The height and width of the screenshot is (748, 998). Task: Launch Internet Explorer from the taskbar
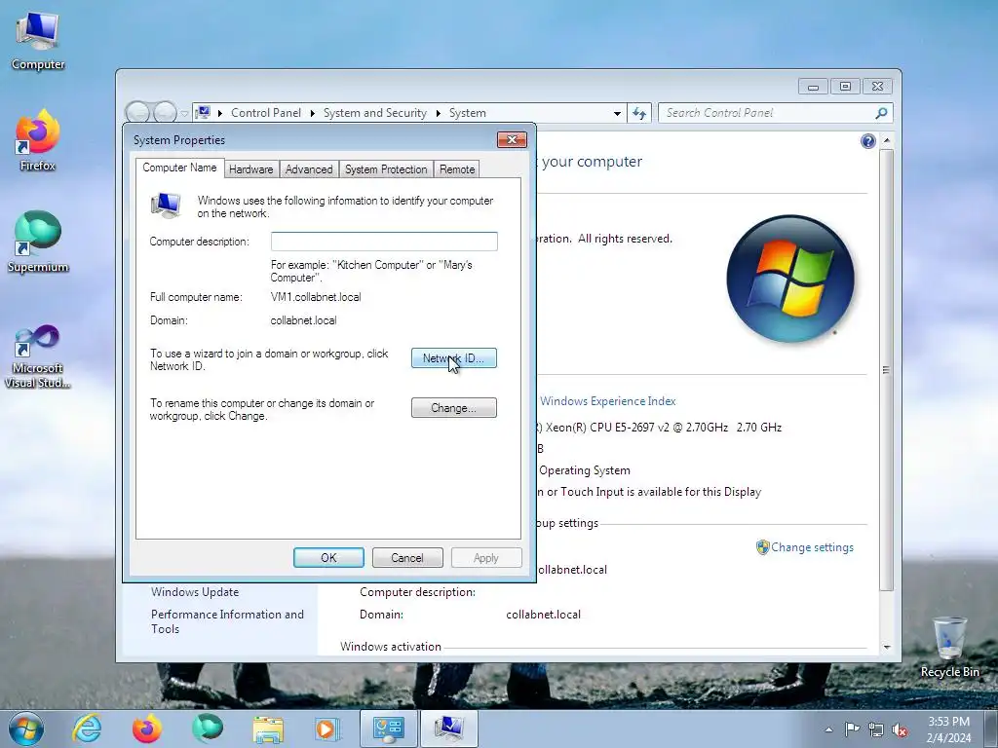pyautogui.click(x=87, y=729)
